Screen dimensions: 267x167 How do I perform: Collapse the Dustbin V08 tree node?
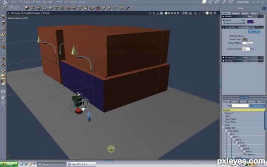coord(224,128)
